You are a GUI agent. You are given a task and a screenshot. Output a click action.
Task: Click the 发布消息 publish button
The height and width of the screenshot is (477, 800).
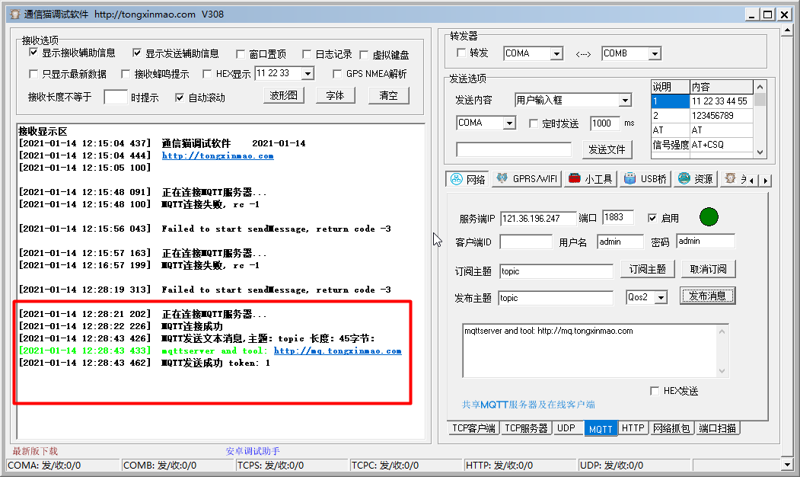click(707, 296)
